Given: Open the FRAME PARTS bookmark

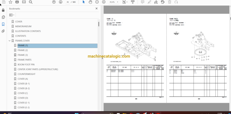Looking at the screenshot, I should click(x=24, y=60).
